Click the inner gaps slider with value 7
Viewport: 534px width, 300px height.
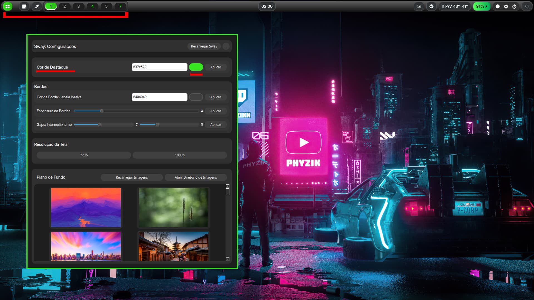104,124
